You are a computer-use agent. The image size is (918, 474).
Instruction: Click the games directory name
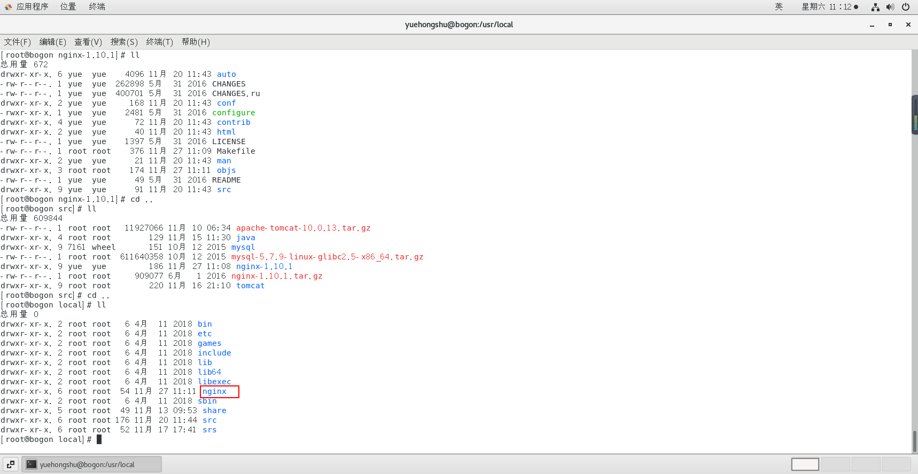click(x=209, y=343)
